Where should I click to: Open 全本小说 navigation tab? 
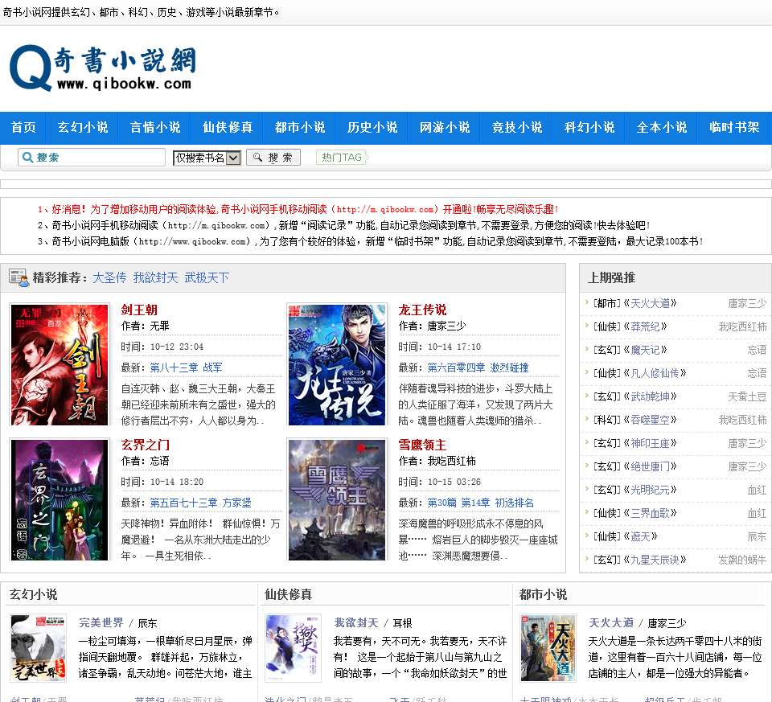(662, 128)
